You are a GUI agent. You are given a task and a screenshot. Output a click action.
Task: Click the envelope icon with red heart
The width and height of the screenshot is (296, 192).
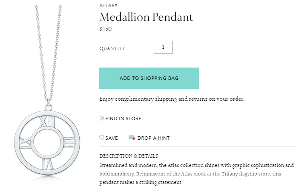[x=132, y=138]
